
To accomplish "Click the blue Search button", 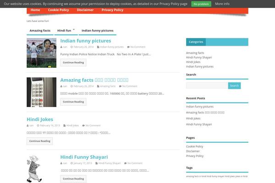I will click(x=234, y=86).
